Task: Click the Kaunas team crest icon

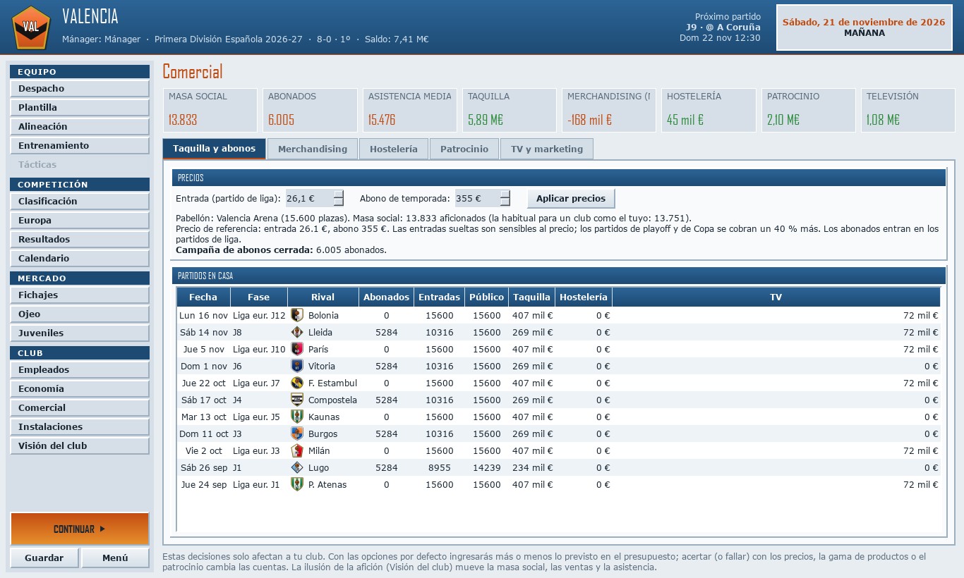Action: click(297, 417)
